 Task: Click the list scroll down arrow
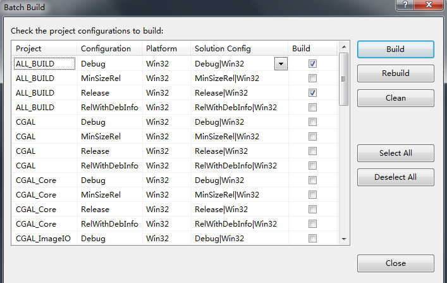coord(344,239)
